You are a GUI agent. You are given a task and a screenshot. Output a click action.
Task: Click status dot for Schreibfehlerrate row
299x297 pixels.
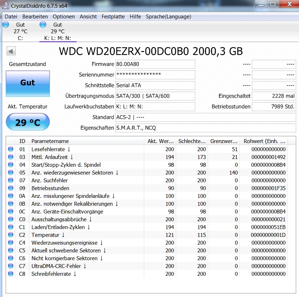coord(11,274)
